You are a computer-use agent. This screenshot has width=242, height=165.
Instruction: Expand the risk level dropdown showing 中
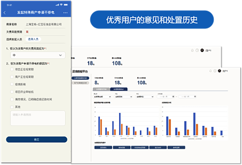pyautogui.click(x=37, y=55)
